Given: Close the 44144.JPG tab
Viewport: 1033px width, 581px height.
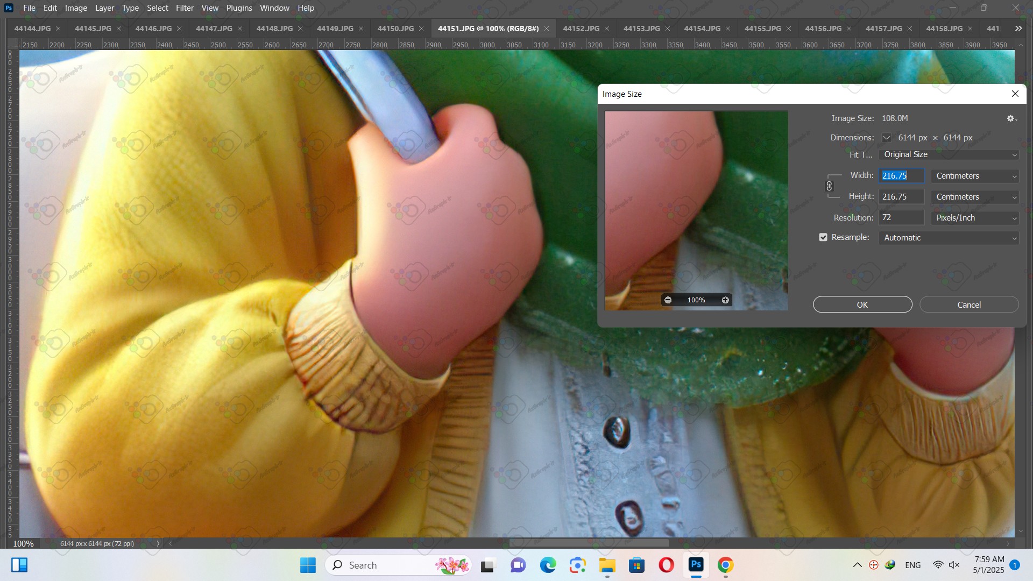Looking at the screenshot, I should [58, 29].
